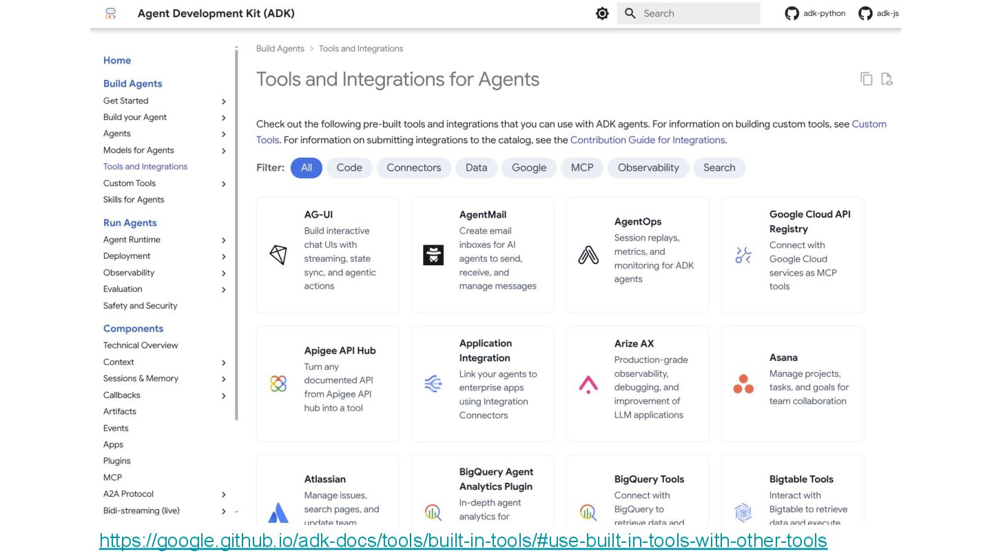Viewport: 992px width, 558px height.
Task: Enable the MCP filter chip
Action: (582, 168)
